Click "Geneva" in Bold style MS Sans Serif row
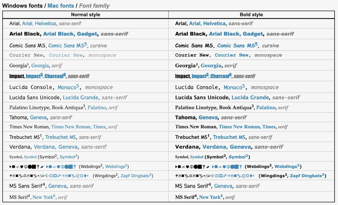The width and height of the screenshot is (338, 205). pos(223,186)
